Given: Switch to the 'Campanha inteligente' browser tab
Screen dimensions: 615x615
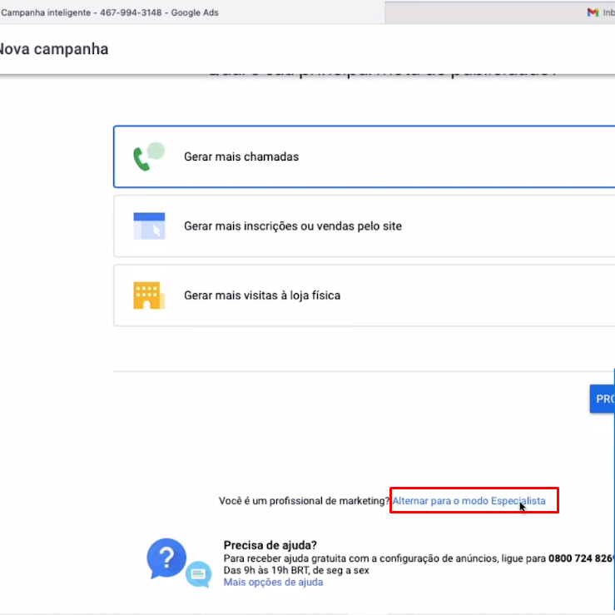Looking at the screenshot, I should [192, 12].
